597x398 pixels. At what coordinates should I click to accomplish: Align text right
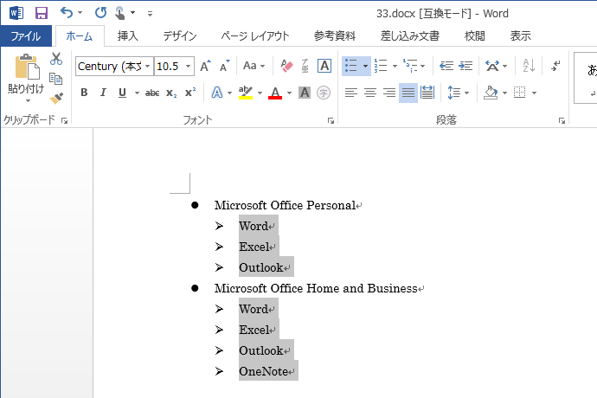389,93
